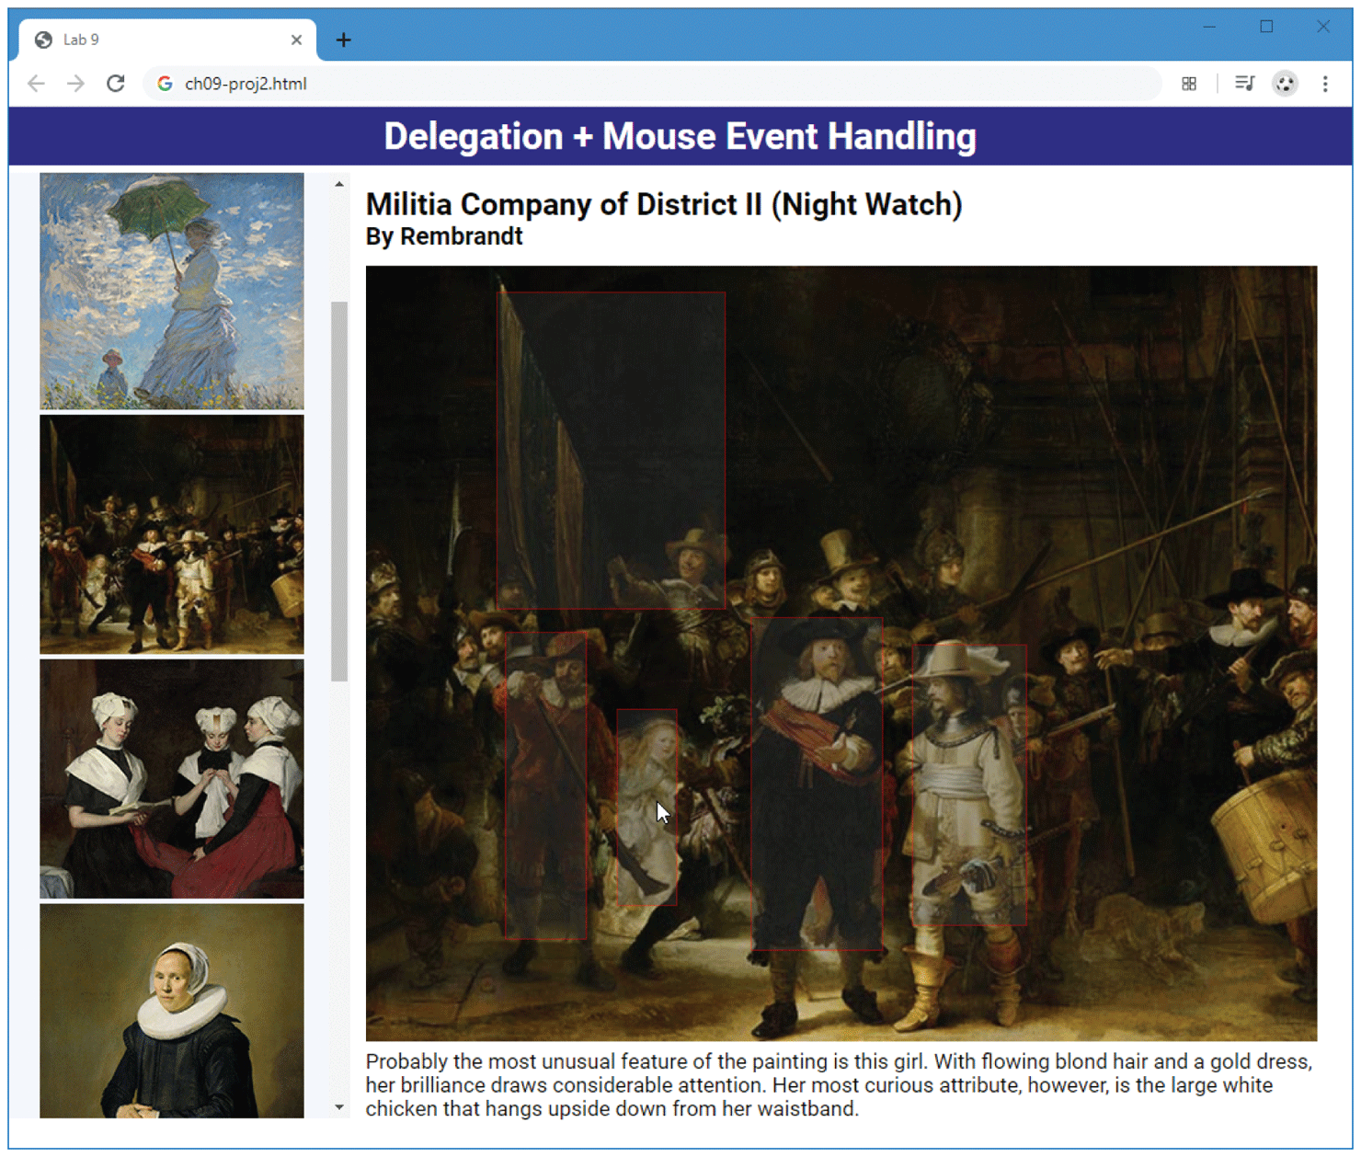Image resolution: width=1361 pixels, height=1157 pixels.
Task: Click the highlighted captain with red sash
Action: 817,783
